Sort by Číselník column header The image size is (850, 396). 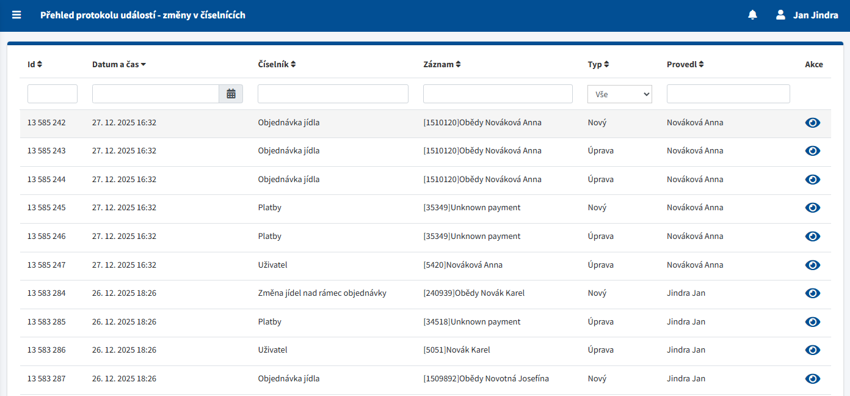[x=277, y=65]
